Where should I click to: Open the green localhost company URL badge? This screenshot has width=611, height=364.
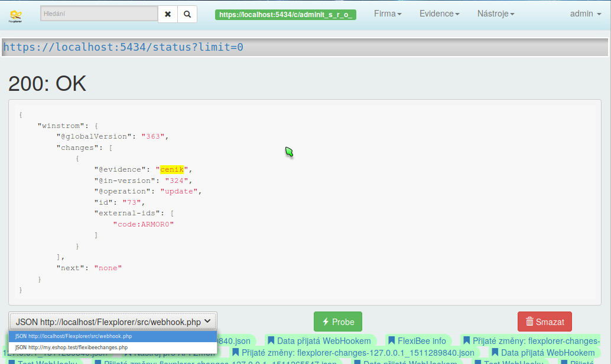tap(285, 15)
